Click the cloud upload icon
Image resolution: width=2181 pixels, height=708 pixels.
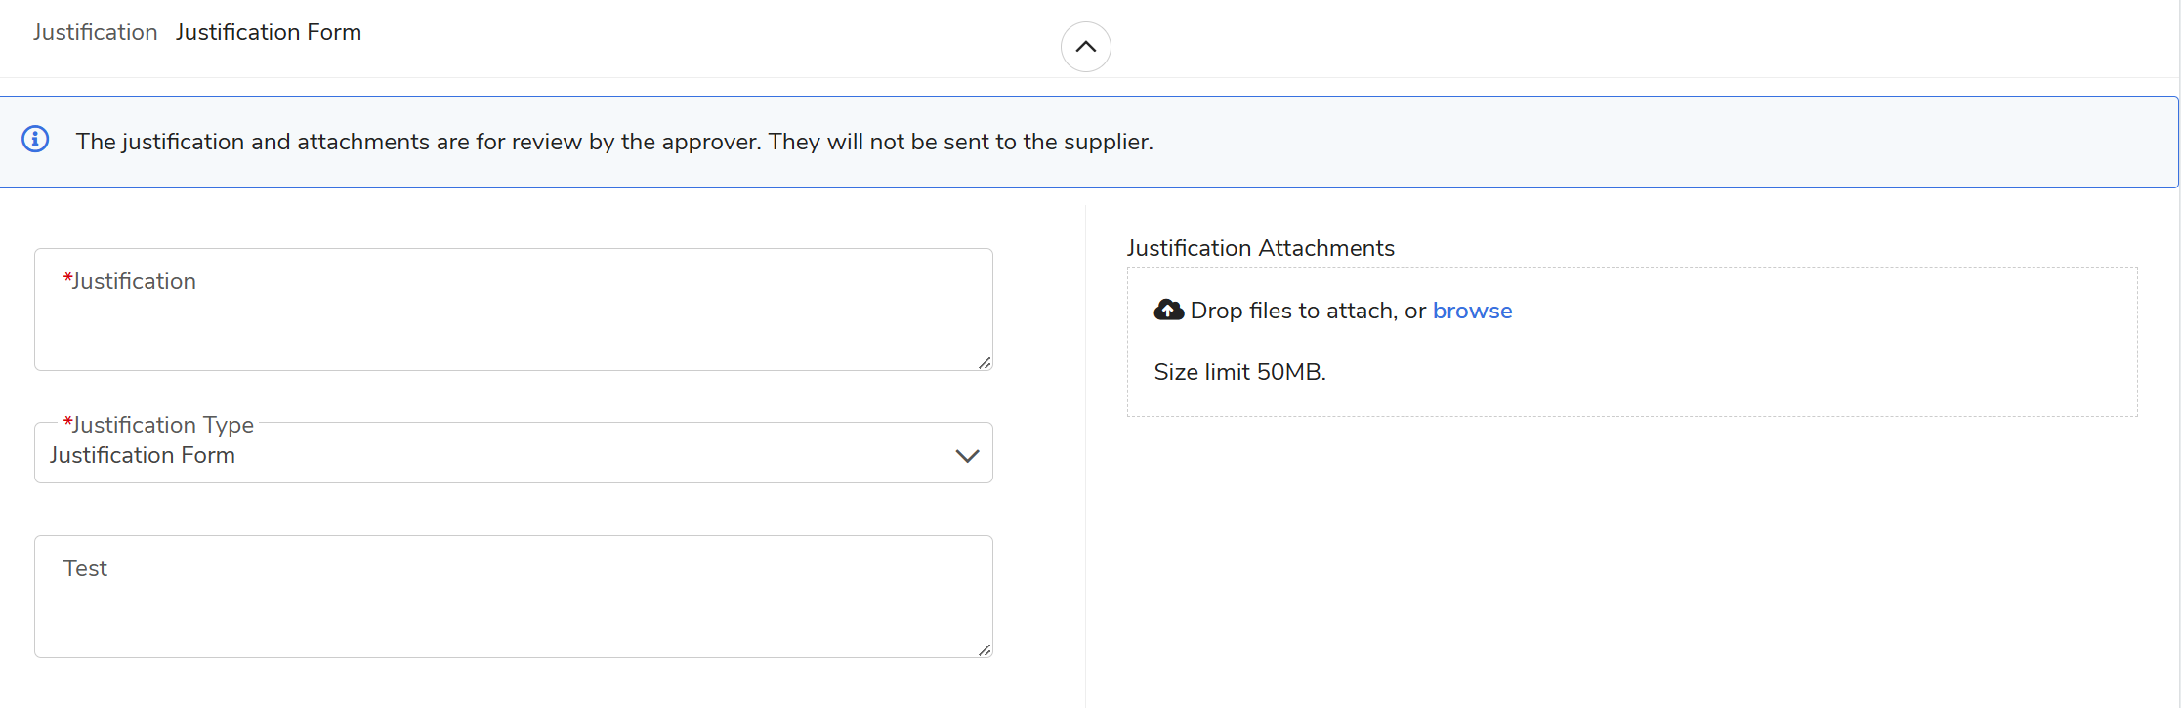coord(1168,311)
